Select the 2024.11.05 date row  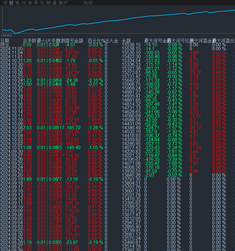tap(12, 48)
